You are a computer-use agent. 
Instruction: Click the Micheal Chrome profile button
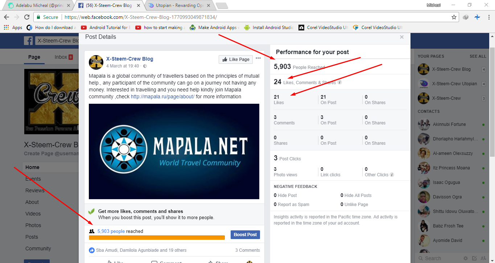[x=433, y=5]
